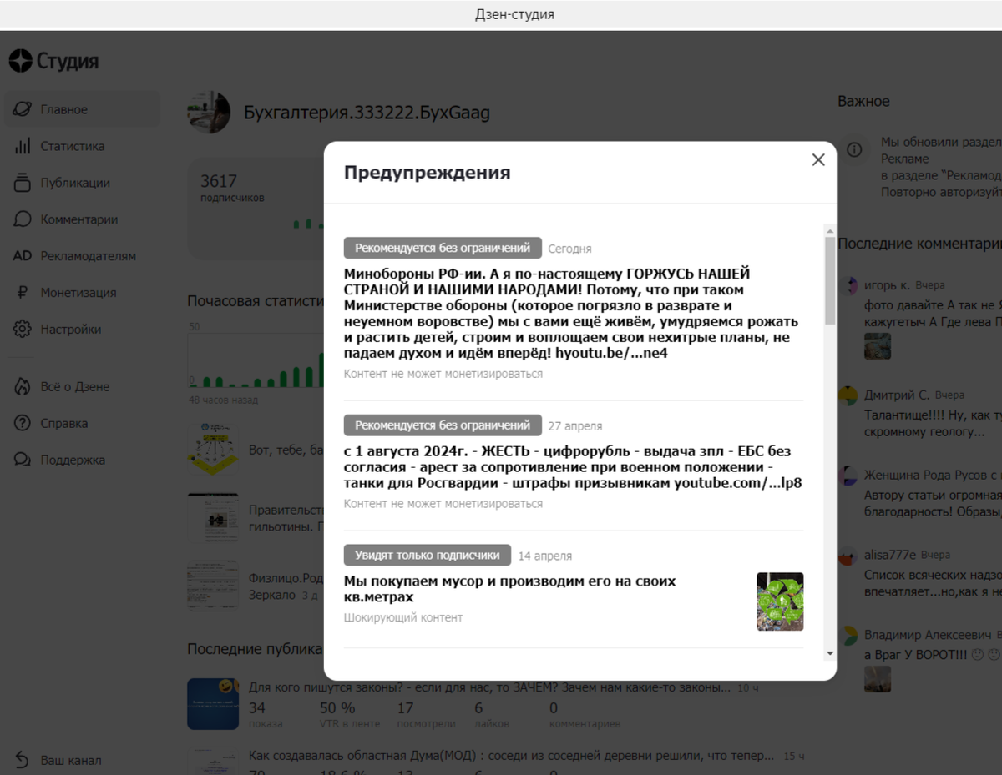Image resolution: width=1002 pixels, height=775 pixels.
Task: Click 'Рекомендуется без ограничений' badge dated 27 апреля
Action: pos(443,425)
